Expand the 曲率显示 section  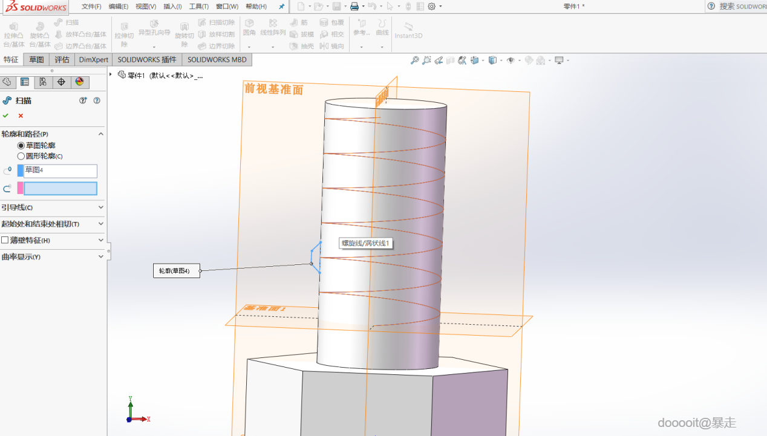coord(100,256)
